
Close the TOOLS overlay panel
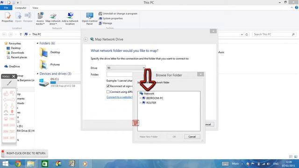coord(14,77)
